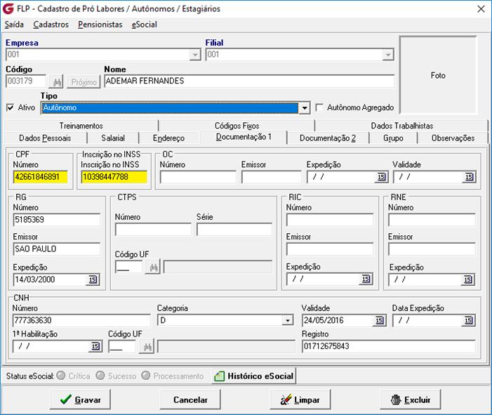Open the eSocial menu
The image size is (492, 415).
[x=144, y=25]
